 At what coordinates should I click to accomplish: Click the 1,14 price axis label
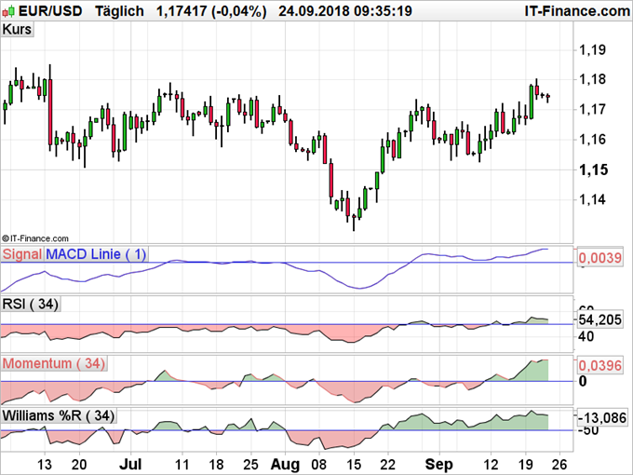tap(593, 199)
